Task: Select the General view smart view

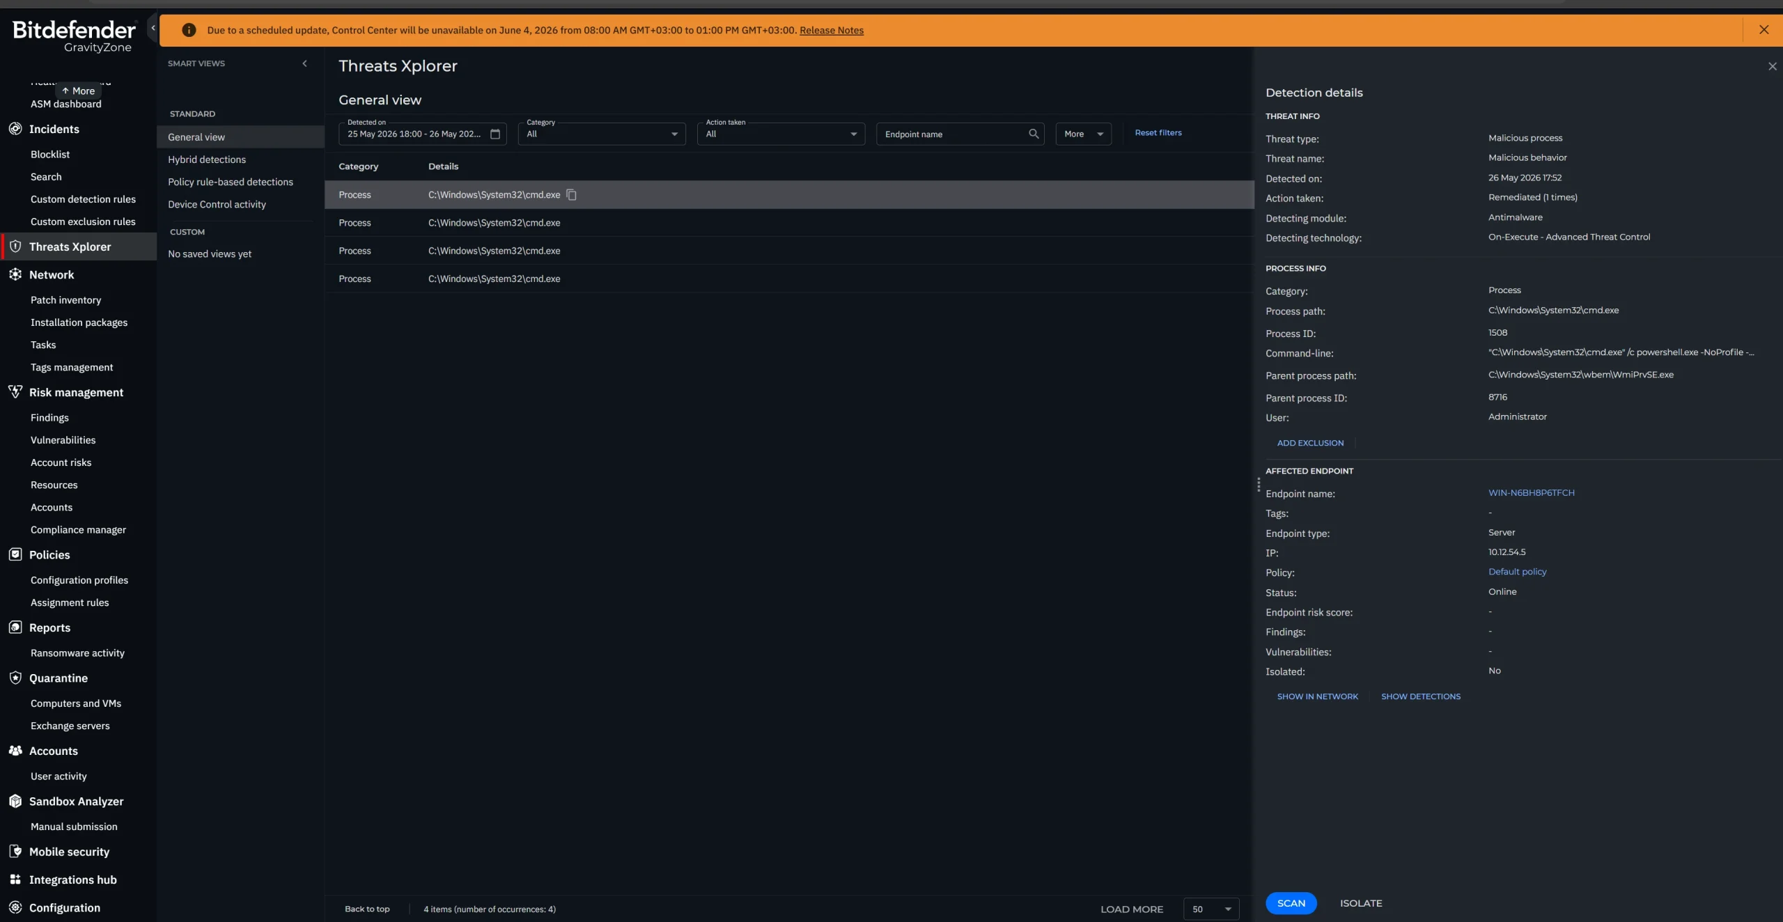Action: [241, 137]
